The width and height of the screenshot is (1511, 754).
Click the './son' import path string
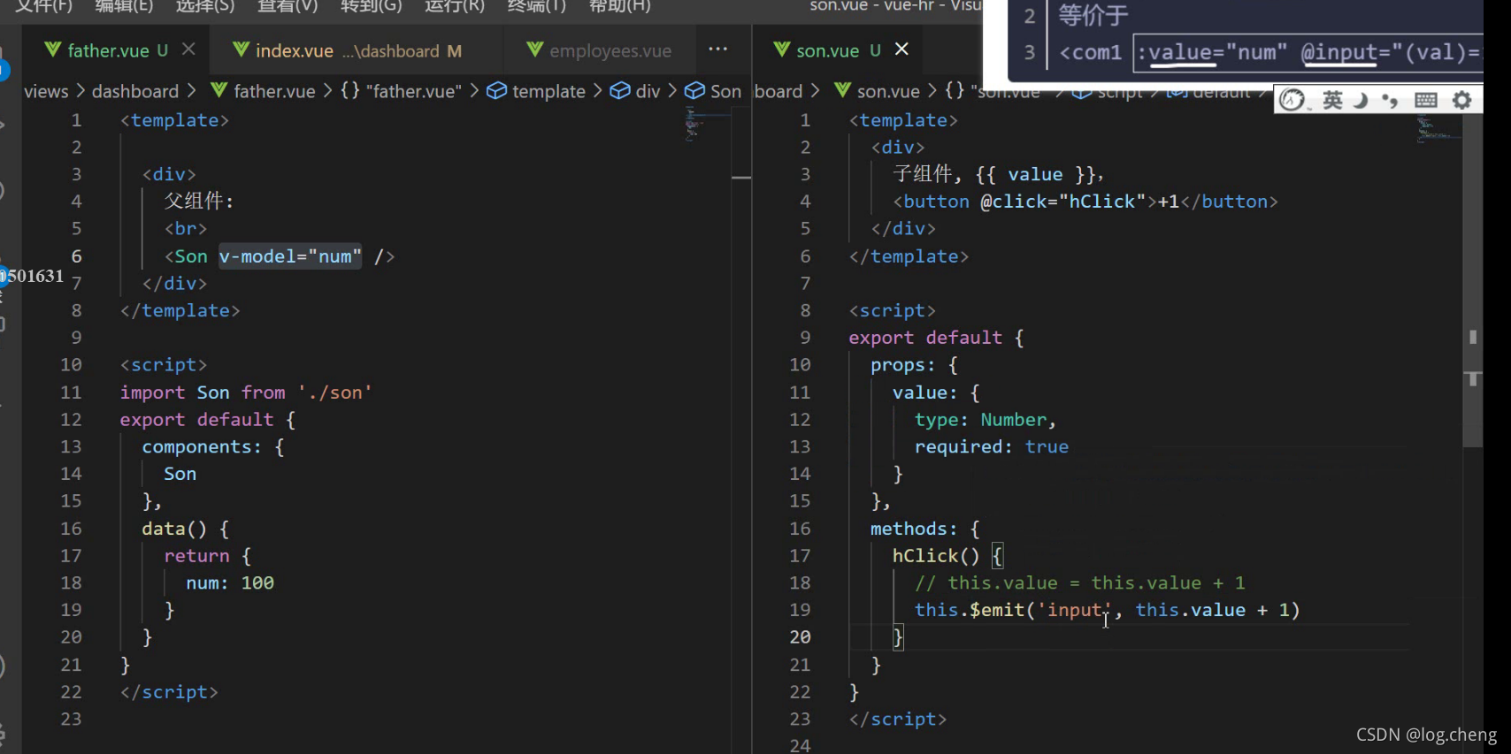pos(334,392)
